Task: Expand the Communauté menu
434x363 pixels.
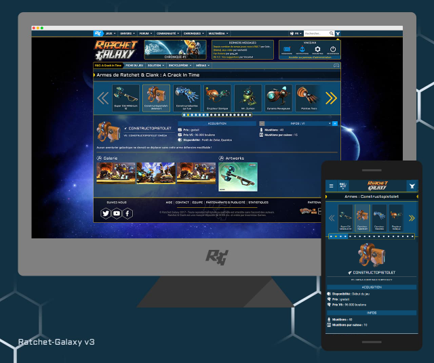Action: pos(167,33)
